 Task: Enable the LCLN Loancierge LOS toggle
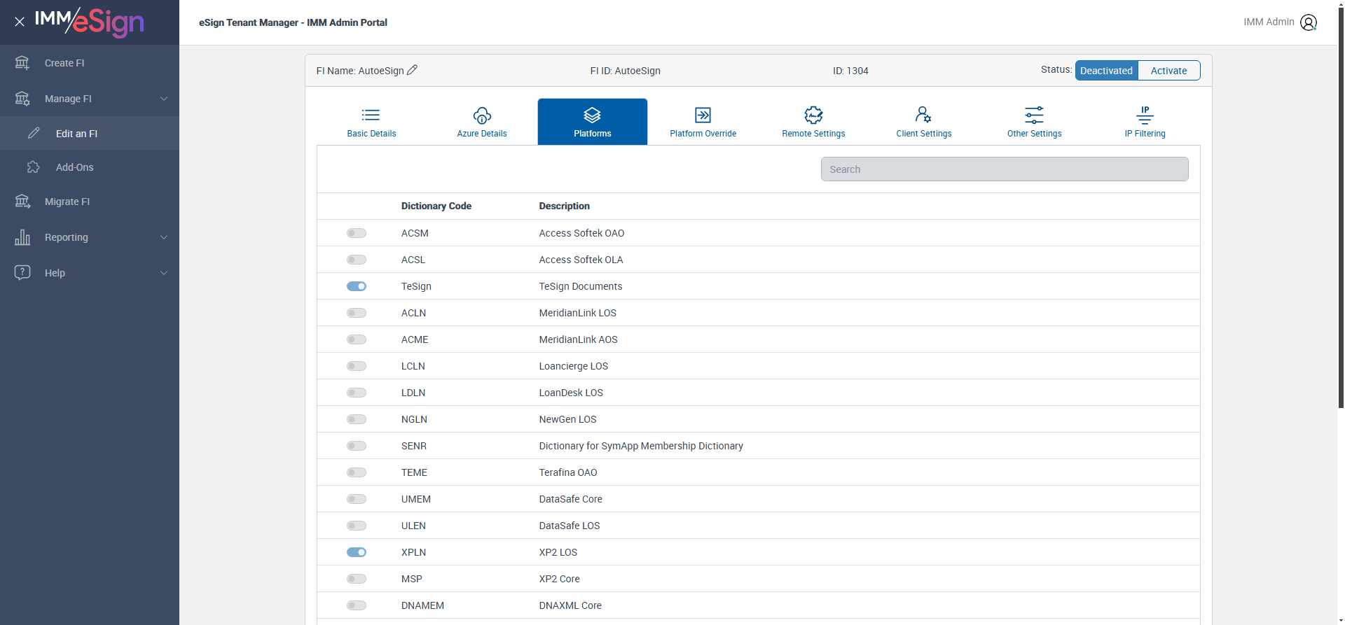pyautogui.click(x=357, y=366)
